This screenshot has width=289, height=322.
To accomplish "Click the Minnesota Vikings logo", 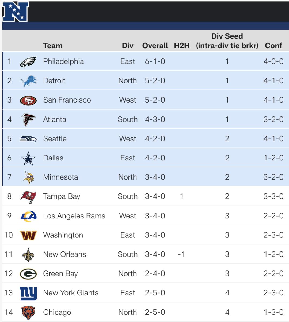I will [28, 177].
